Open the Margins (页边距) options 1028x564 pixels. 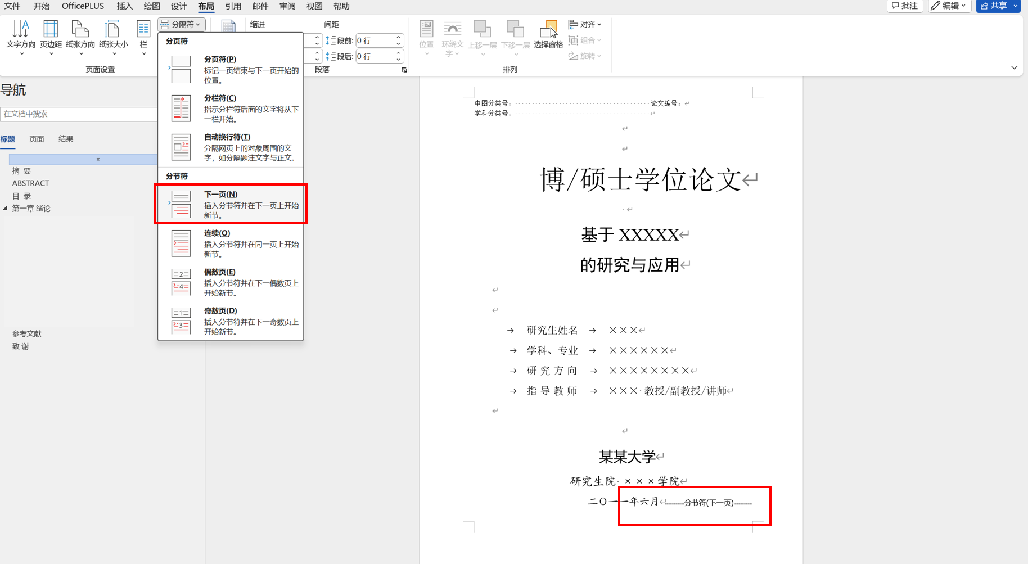pos(51,38)
